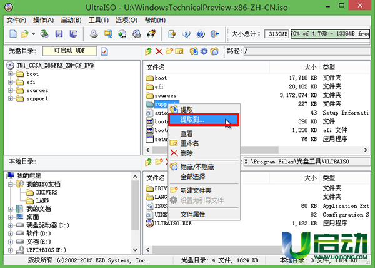
Task: Click the Save As toolbar icon
Action: (73, 34)
